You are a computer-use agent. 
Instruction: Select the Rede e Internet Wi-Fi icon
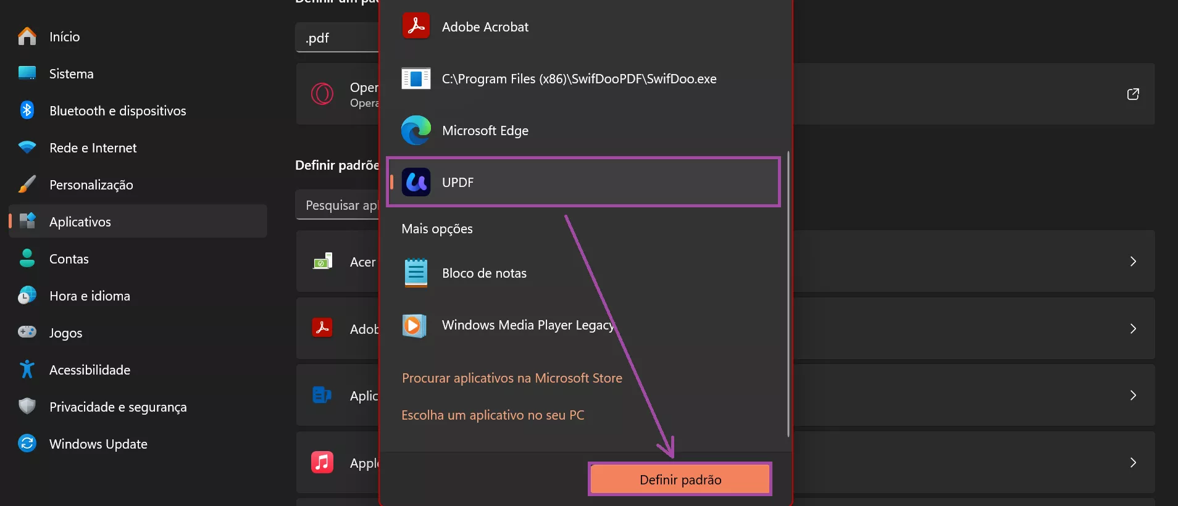27,147
